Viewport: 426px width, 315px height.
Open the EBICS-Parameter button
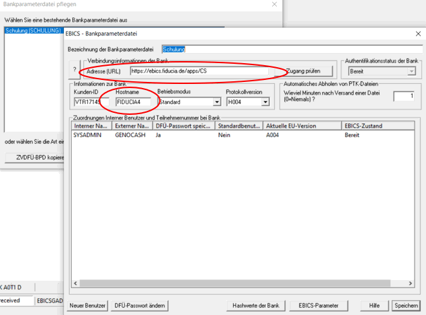[x=318, y=306]
